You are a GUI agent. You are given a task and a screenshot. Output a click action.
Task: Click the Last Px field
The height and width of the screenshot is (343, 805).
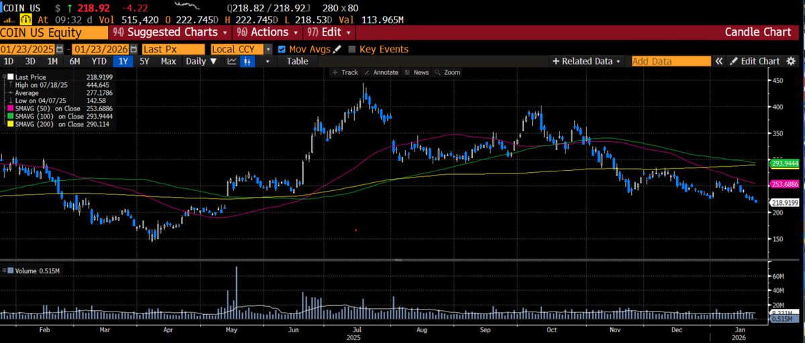[x=173, y=49]
